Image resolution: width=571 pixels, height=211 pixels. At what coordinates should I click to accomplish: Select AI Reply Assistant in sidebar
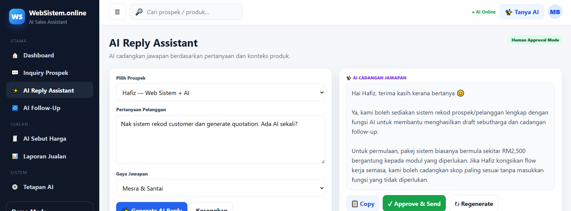pos(50,90)
